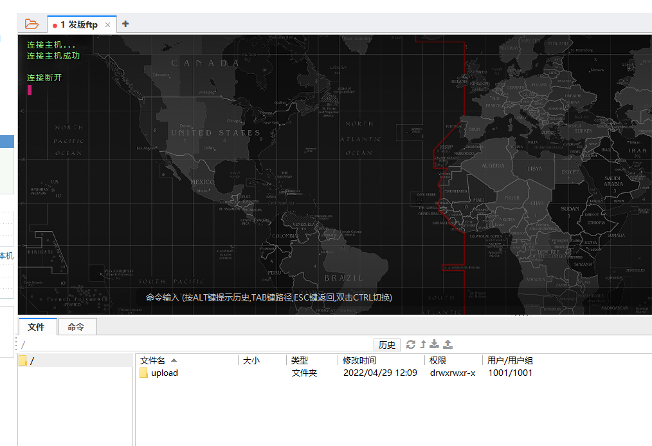Toggle 文件名 column sort order
Image resolution: width=652 pixels, height=446 pixels.
(154, 360)
